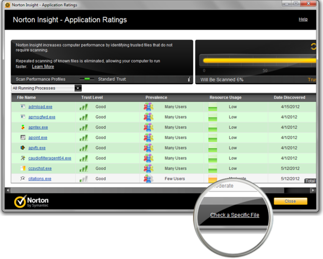Open the admload.exe file link

pyautogui.click(x=40, y=107)
